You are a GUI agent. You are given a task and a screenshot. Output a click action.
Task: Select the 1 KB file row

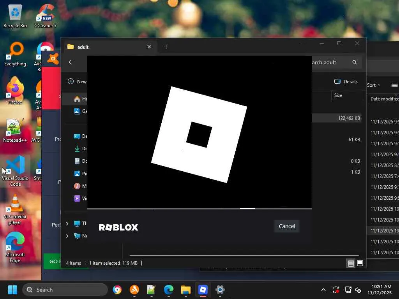point(336,172)
